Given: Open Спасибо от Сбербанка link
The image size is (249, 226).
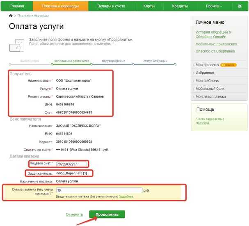Looking at the screenshot, I should tap(215, 51).
